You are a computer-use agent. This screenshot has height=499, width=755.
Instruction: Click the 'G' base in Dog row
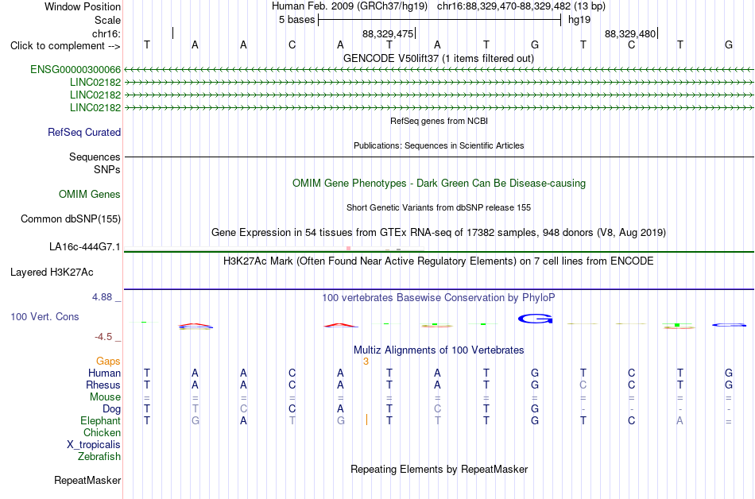pos(535,409)
